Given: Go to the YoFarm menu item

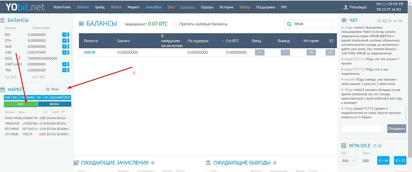Looking at the screenshot, I should click(x=83, y=7).
